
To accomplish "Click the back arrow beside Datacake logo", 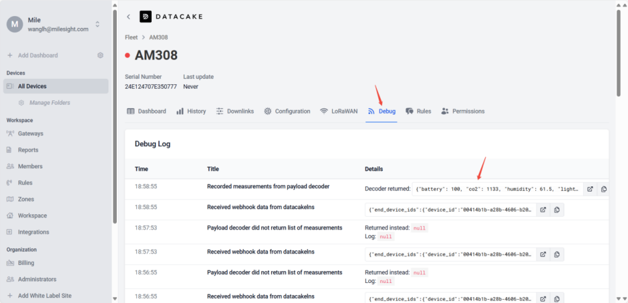I will coord(128,16).
